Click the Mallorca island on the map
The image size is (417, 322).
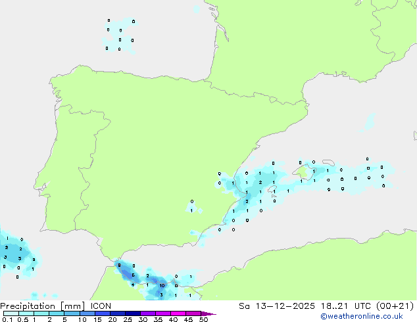tap(303, 172)
